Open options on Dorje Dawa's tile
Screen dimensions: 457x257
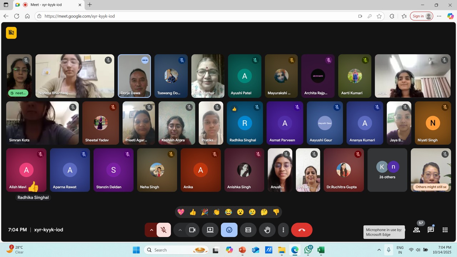(145, 60)
